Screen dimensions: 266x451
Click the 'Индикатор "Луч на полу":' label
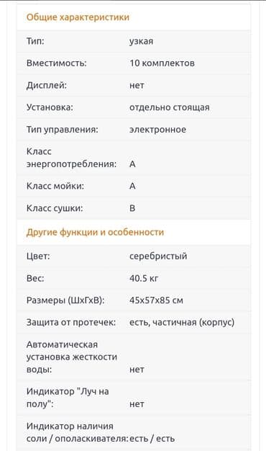point(68,398)
